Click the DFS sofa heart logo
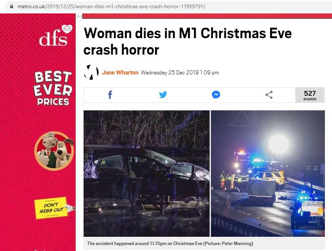Viewport: 332px width, 251px height. pos(67,29)
